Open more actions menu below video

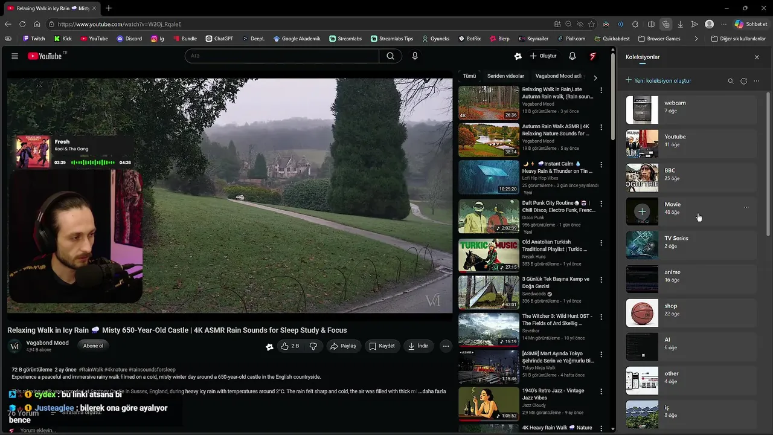(x=446, y=346)
